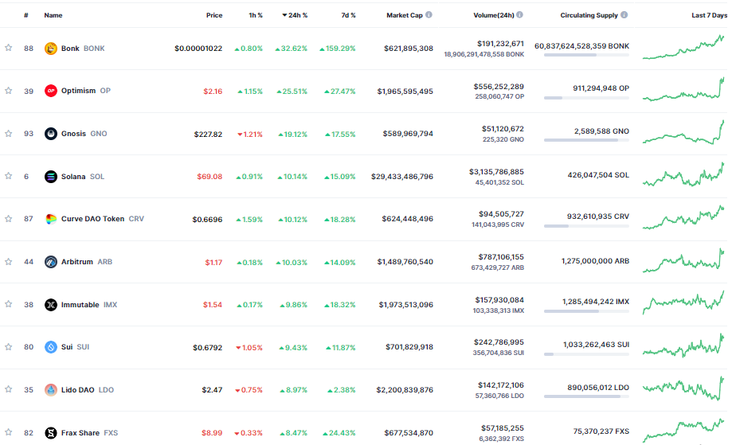Add Frax Share to watchlist with star
Image resolution: width=732 pixels, height=445 pixels.
(9, 432)
